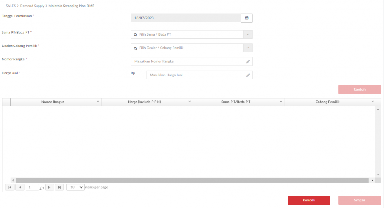Click the Rp currency prefix text

click(133, 73)
